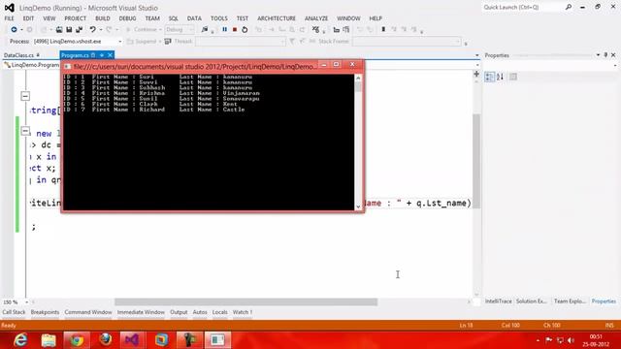This screenshot has width=621, height=349.
Task: Open the TOOLS menu
Action: (x=219, y=18)
